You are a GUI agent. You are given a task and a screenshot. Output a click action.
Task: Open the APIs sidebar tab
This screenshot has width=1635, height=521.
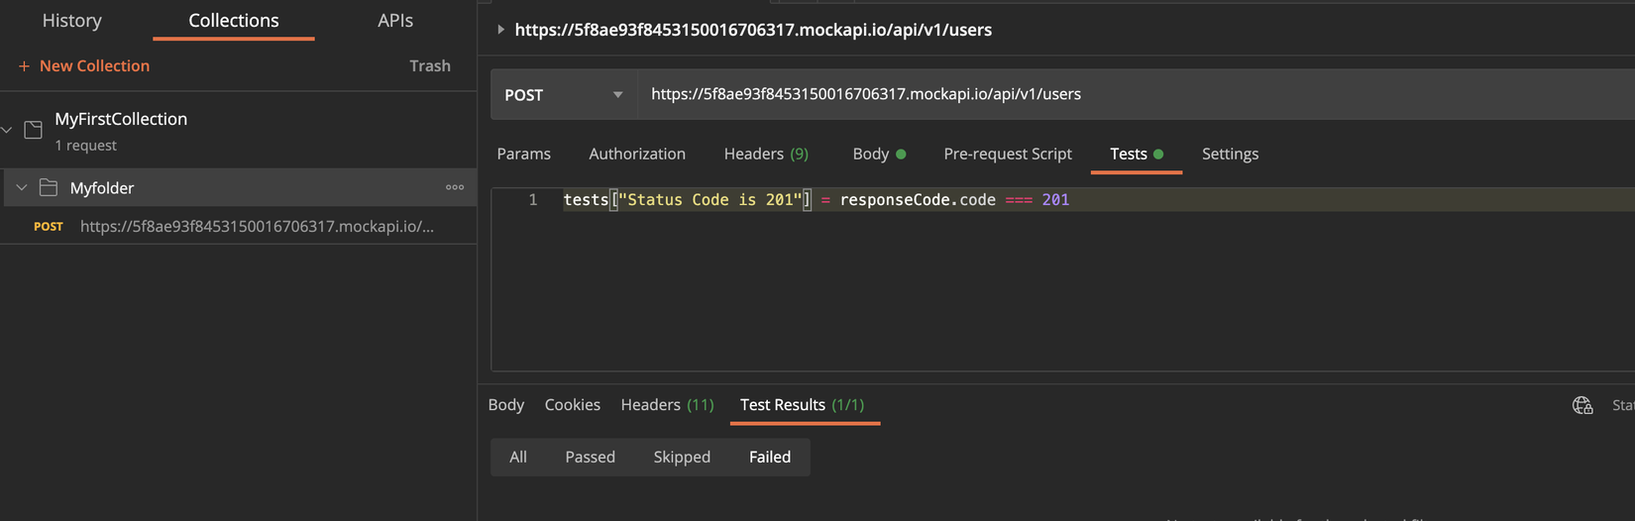pyautogui.click(x=395, y=21)
